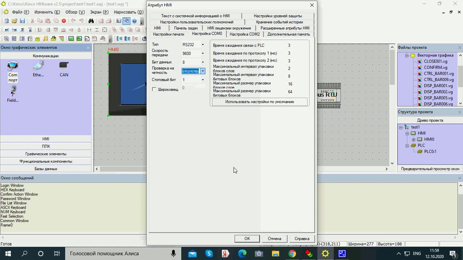Open the Проверка на четность dropdown
Image resolution: width=463 pixels, height=260 pixels.
point(203,71)
